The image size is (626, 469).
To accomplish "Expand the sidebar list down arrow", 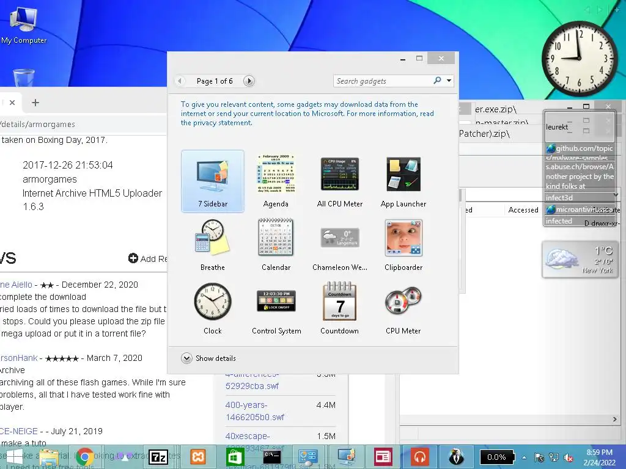I will point(616,195).
